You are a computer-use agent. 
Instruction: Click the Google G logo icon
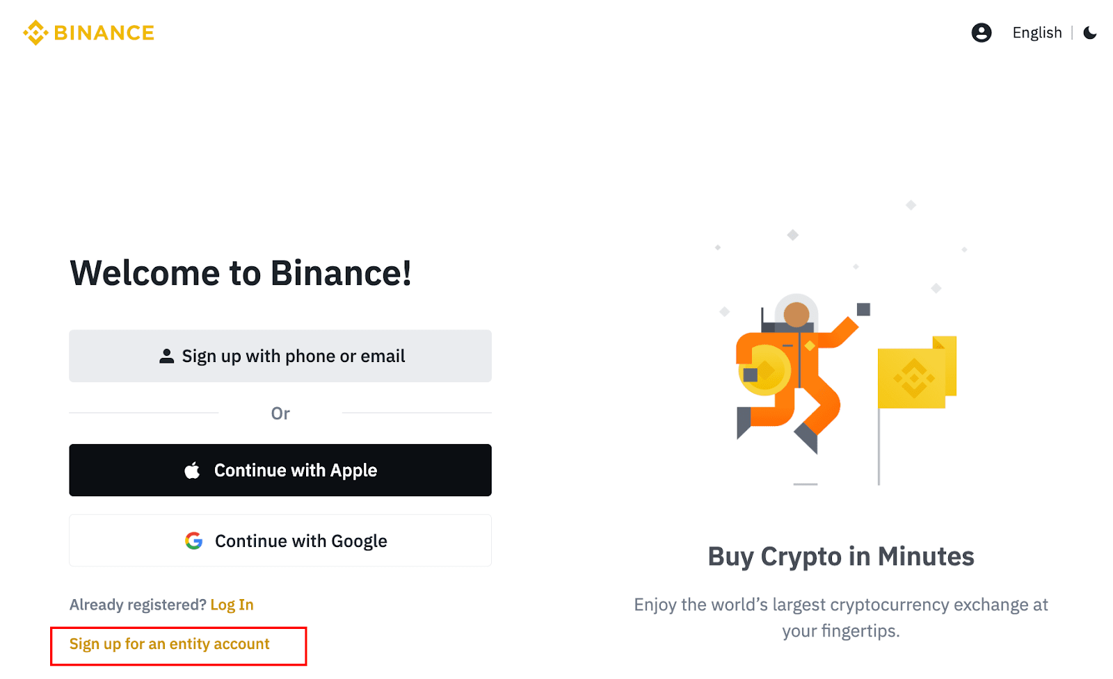(194, 541)
